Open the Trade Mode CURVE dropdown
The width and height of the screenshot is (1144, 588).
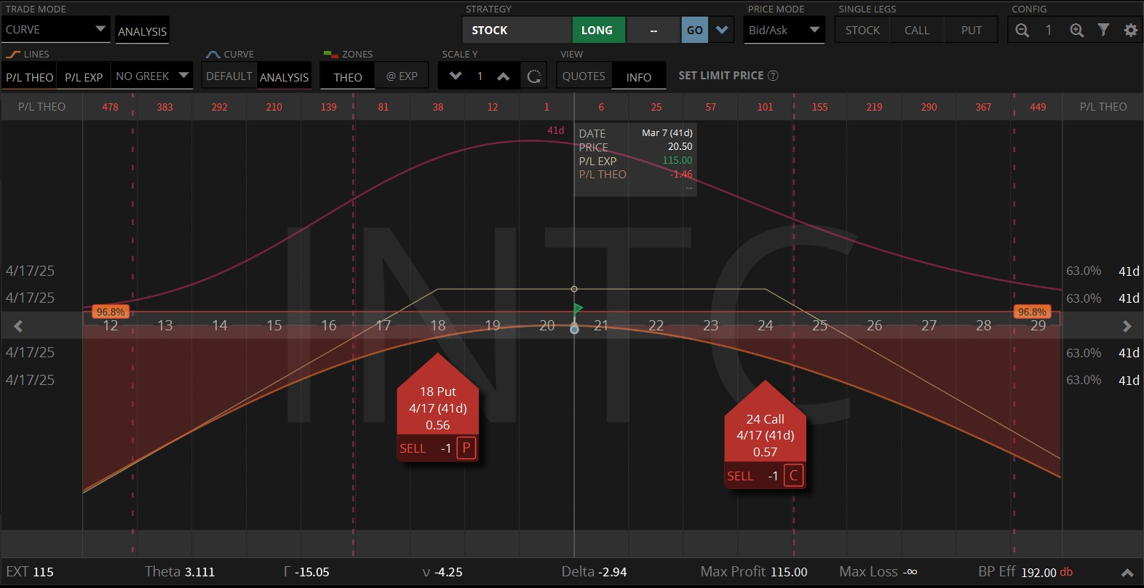[56, 30]
